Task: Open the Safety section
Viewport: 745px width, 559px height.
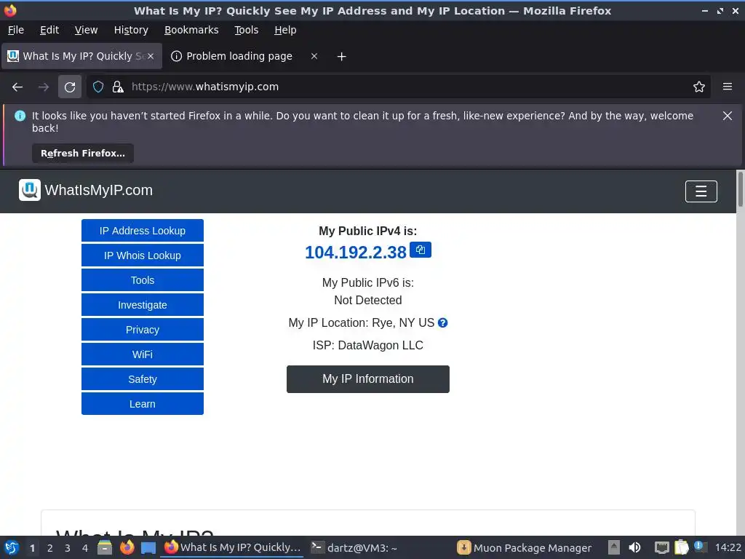Action: pyautogui.click(x=143, y=378)
